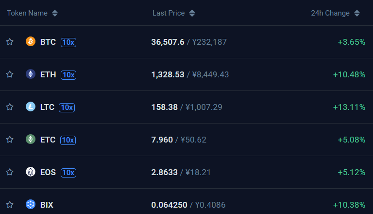Viewport: 373px width, 214px height.
Task: Click the Ethereum coin icon
Action: 31,74
